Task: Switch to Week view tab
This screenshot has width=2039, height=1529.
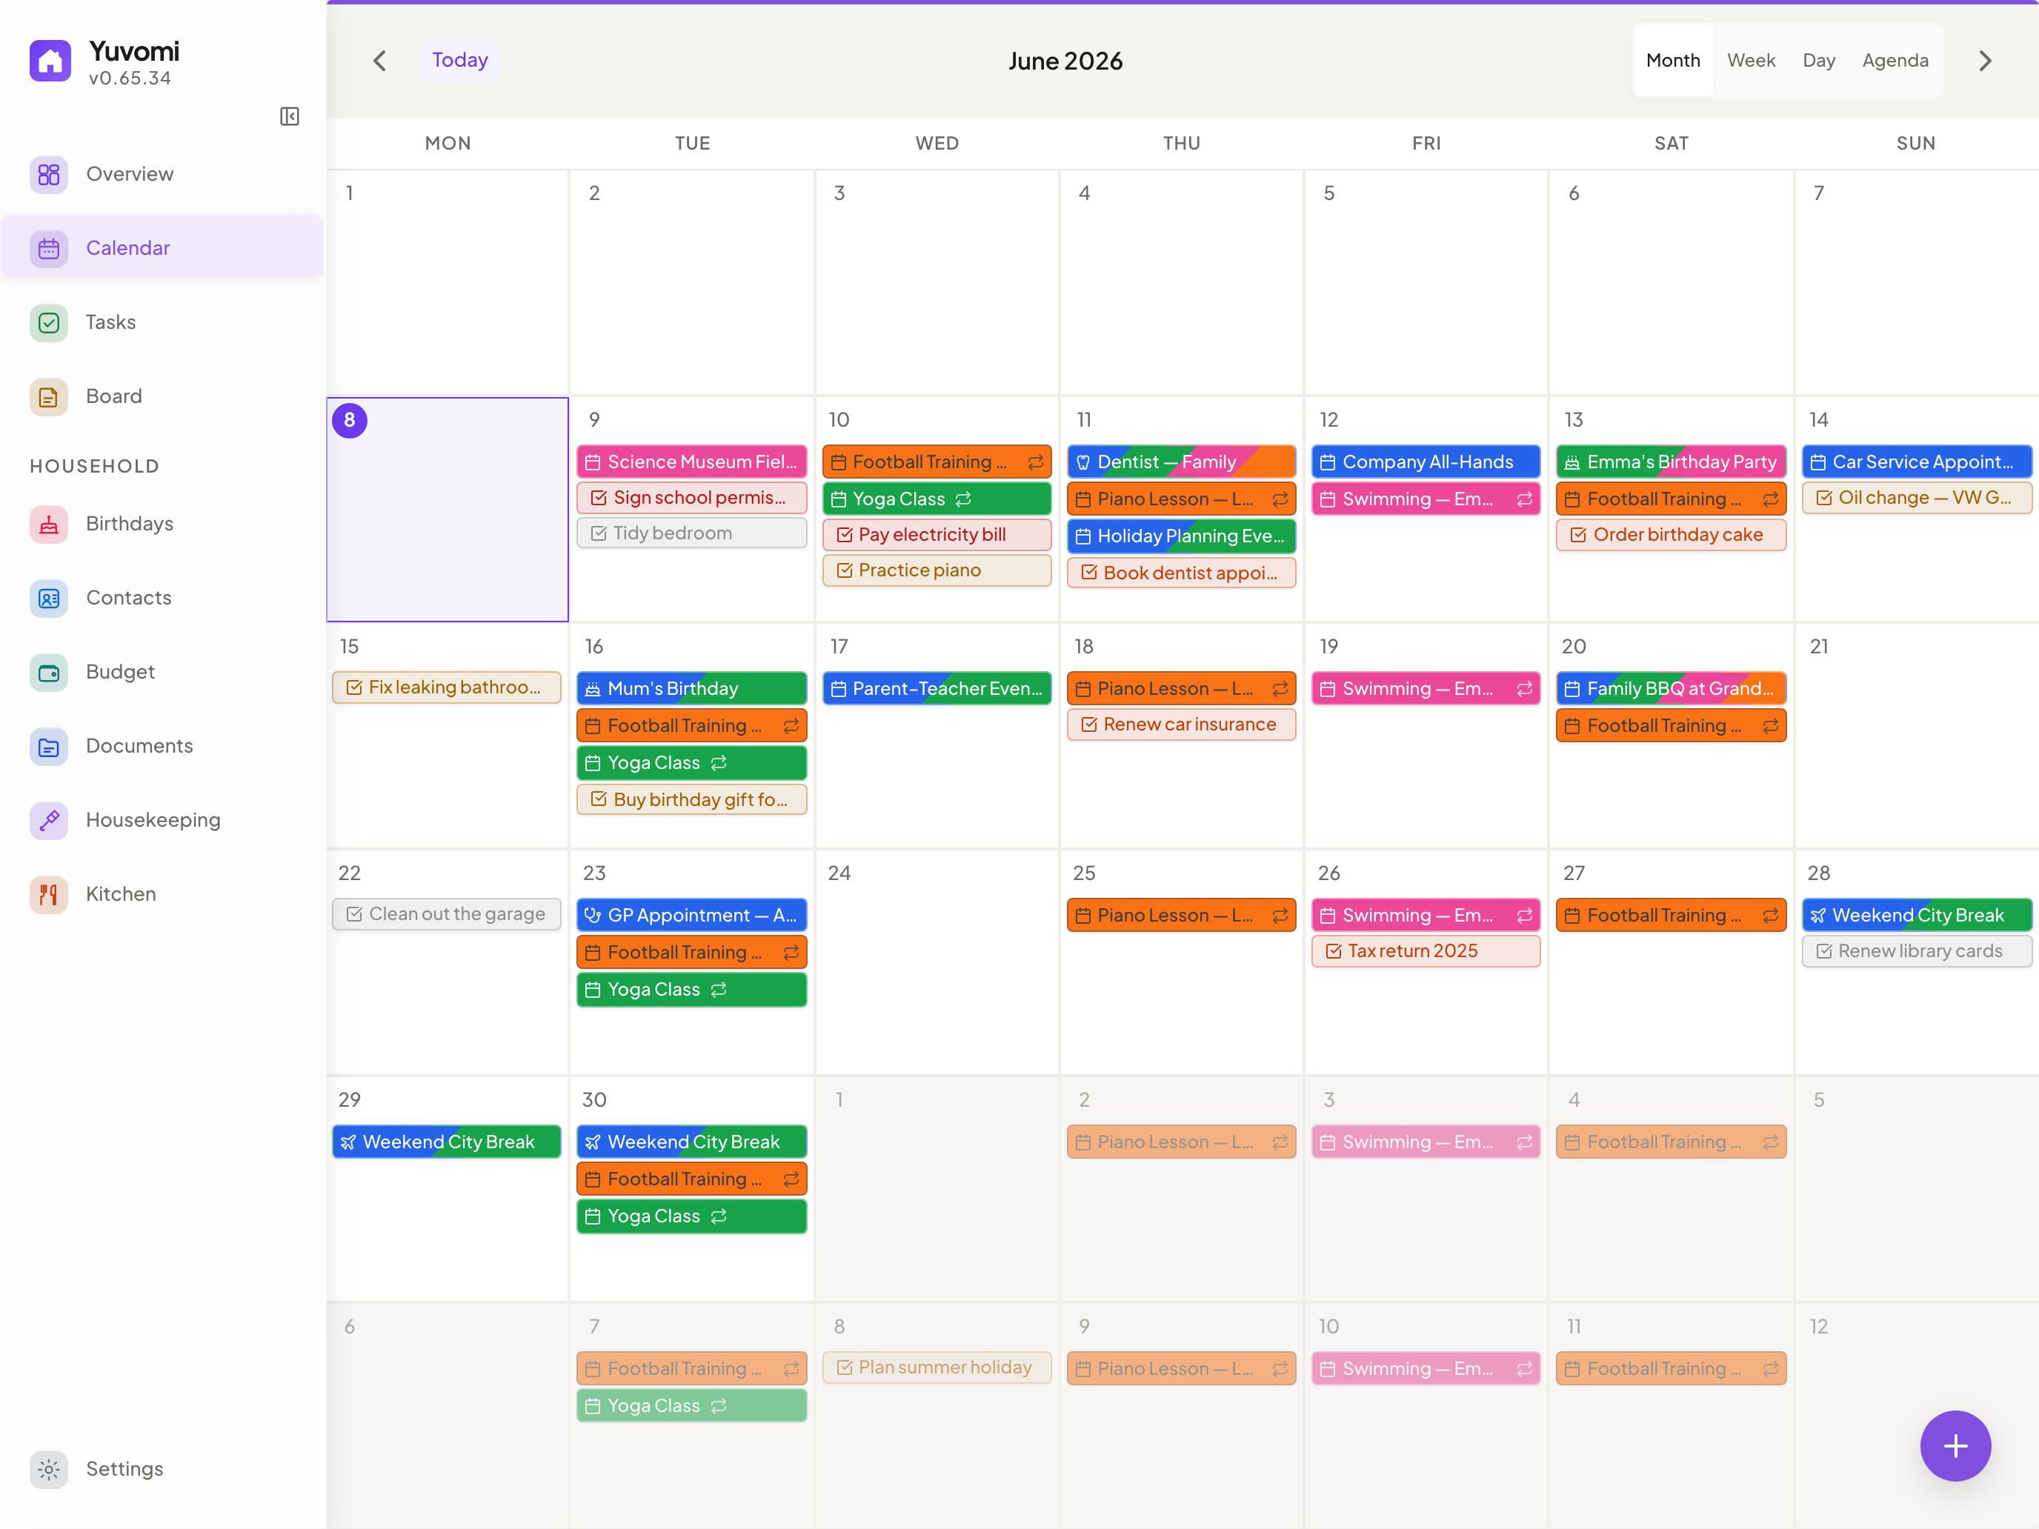Action: click(x=1751, y=61)
